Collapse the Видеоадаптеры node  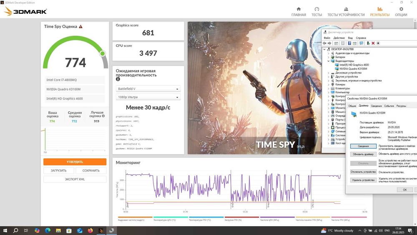pyautogui.click(x=329, y=61)
